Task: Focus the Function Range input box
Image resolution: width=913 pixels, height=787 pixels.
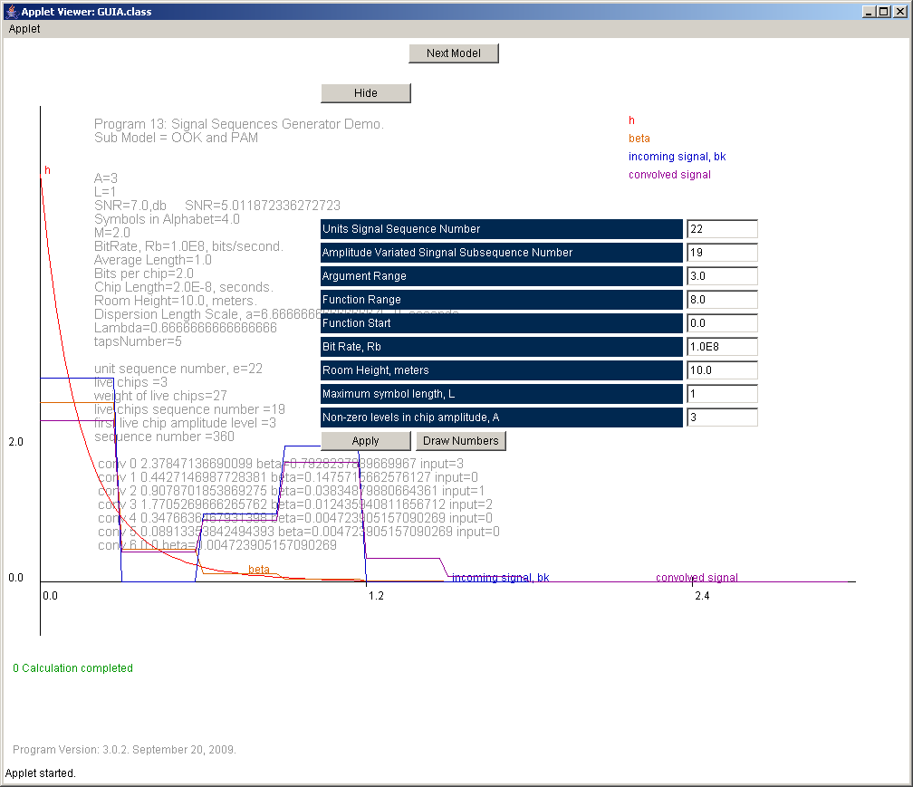Action: pos(721,300)
